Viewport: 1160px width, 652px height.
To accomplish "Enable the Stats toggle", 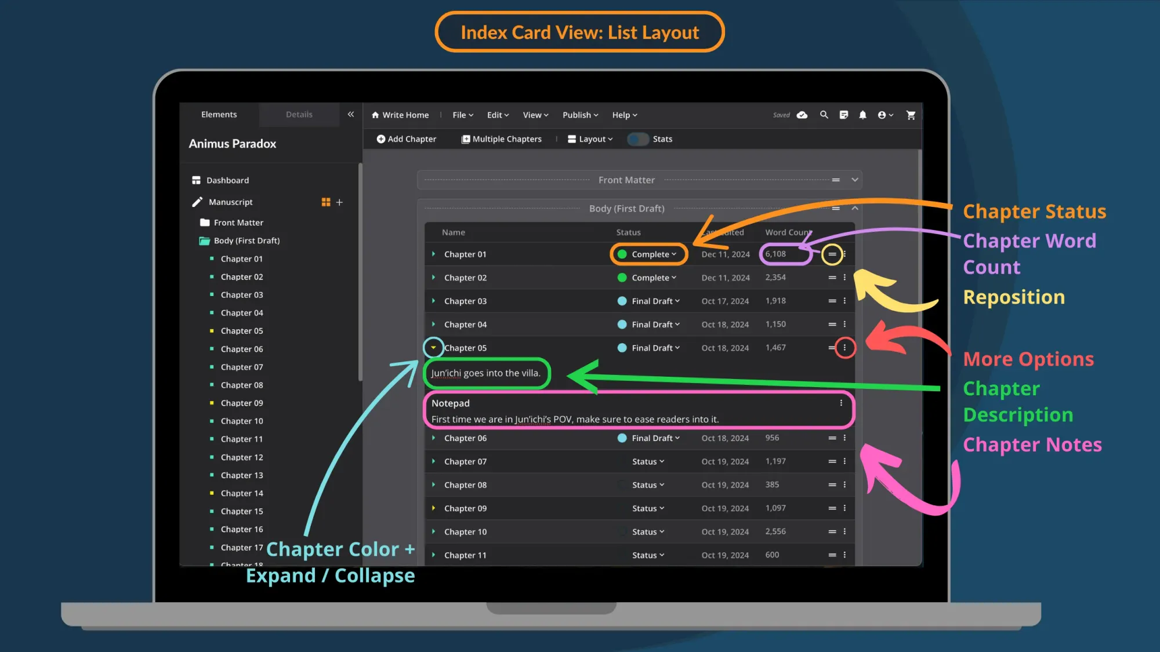I will click(637, 139).
